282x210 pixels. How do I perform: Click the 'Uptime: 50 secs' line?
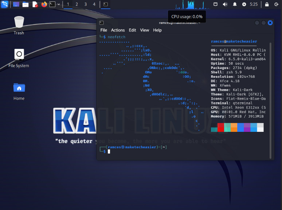pyautogui.click(x=227, y=64)
